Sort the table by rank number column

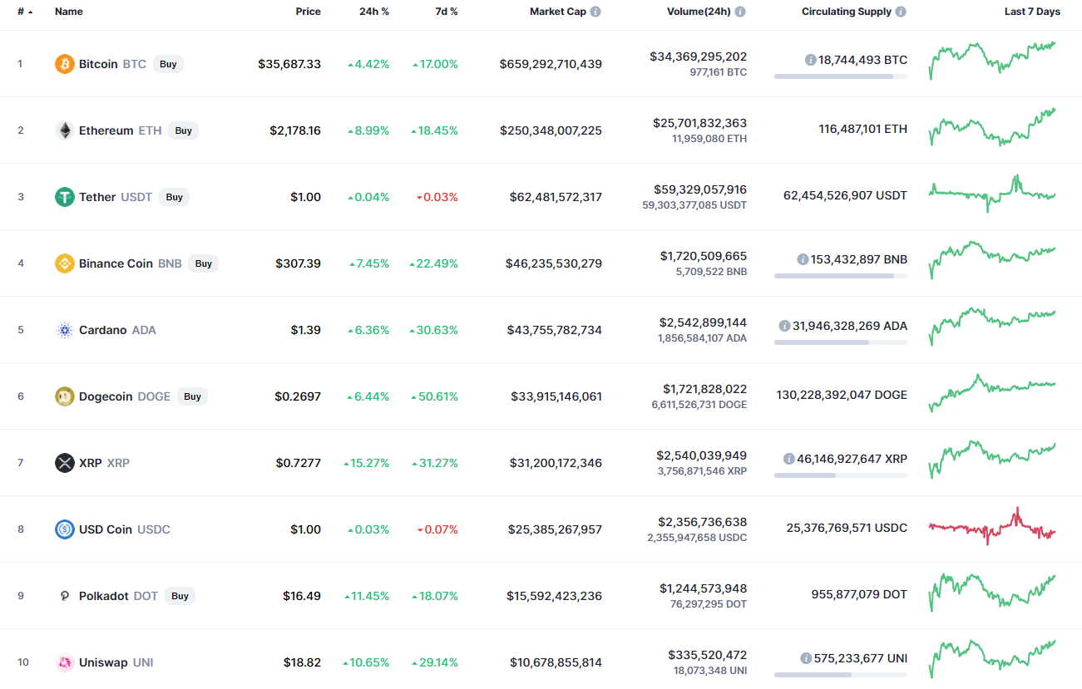coord(25,12)
